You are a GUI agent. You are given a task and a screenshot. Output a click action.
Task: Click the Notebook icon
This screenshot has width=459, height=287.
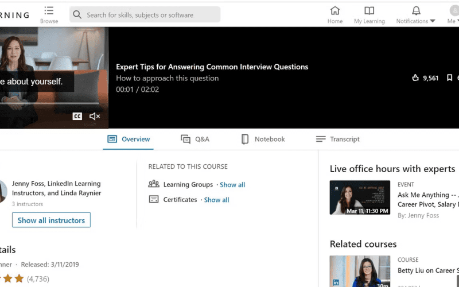point(245,139)
